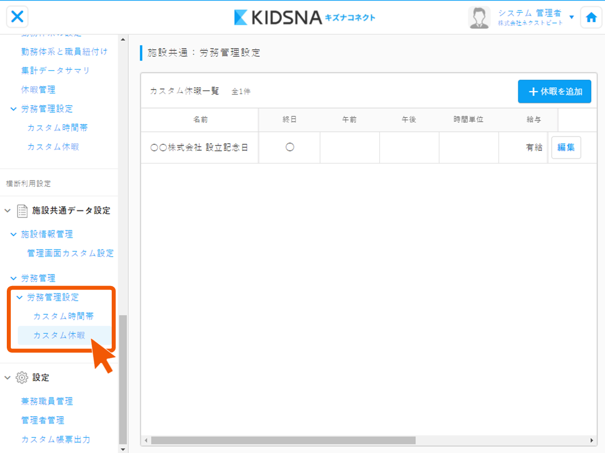The height and width of the screenshot is (453, 605).
Task: Collapse the 施設情報管理 tree node
Action: coord(14,234)
